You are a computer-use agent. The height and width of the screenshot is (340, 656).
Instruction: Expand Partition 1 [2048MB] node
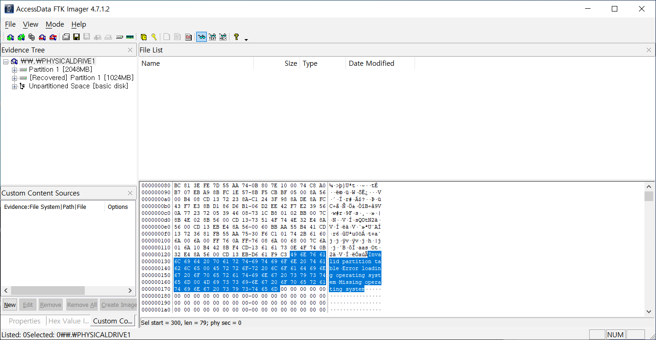(x=14, y=69)
